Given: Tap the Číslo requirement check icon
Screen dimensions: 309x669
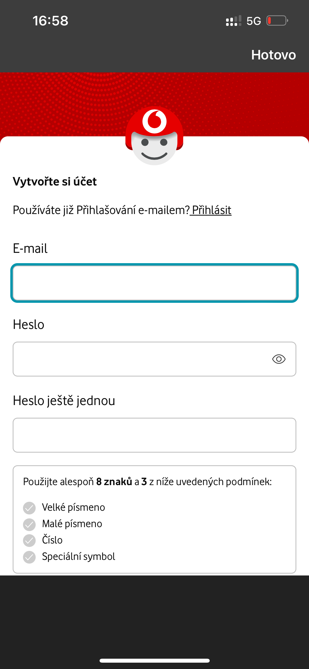Looking at the screenshot, I should pyautogui.click(x=29, y=541).
